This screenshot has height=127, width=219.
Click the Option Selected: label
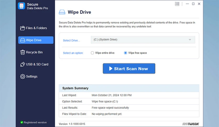(72, 101)
